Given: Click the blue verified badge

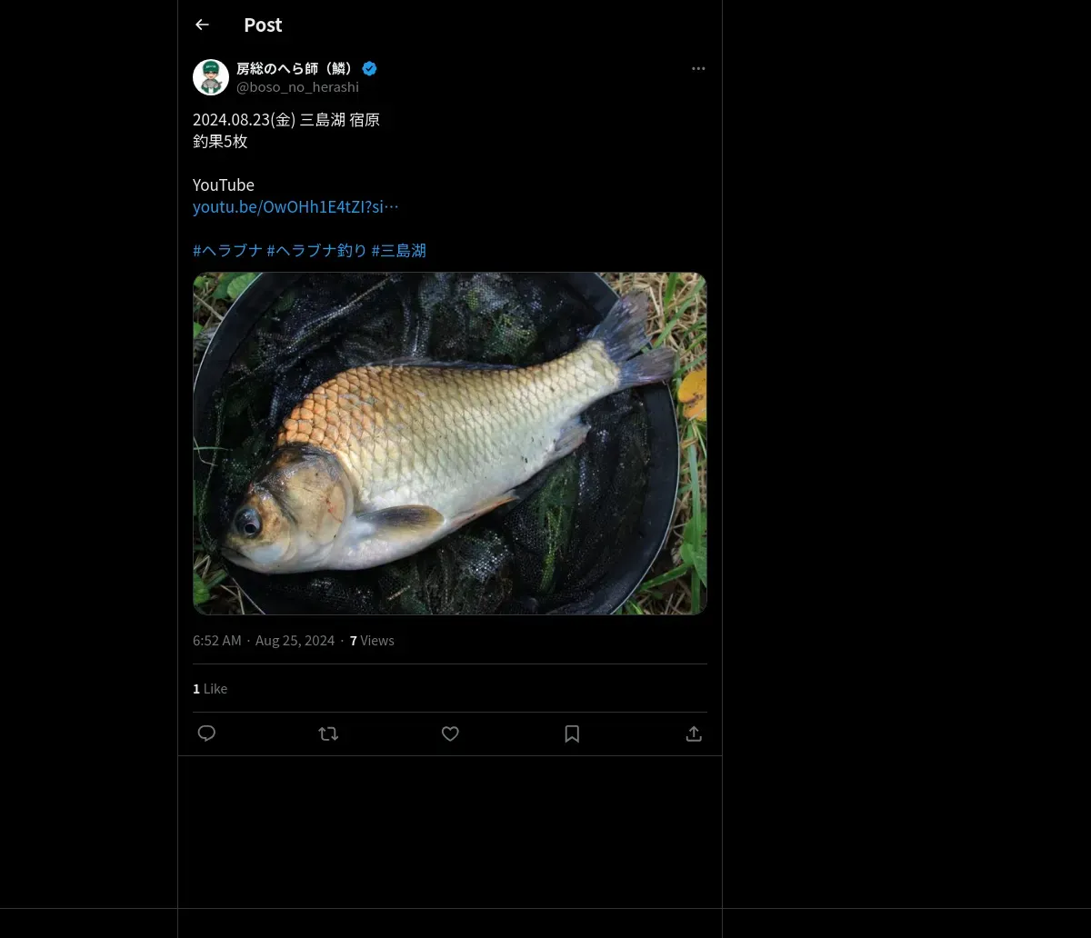Looking at the screenshot, I should pyautogui.click(x=370, y=69).
